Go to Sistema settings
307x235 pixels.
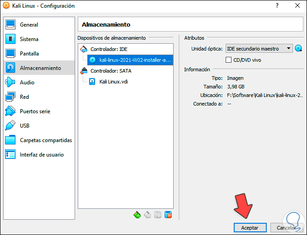coord(39,39)
